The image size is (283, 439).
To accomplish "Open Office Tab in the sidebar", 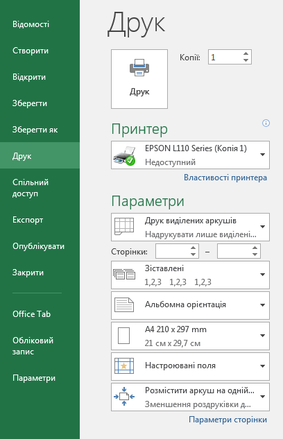I will click(40, 314).
